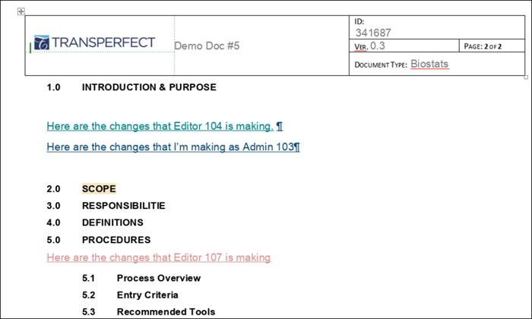
Task: Click the Demo Doc #5 title text
Action: pos(207,46)
